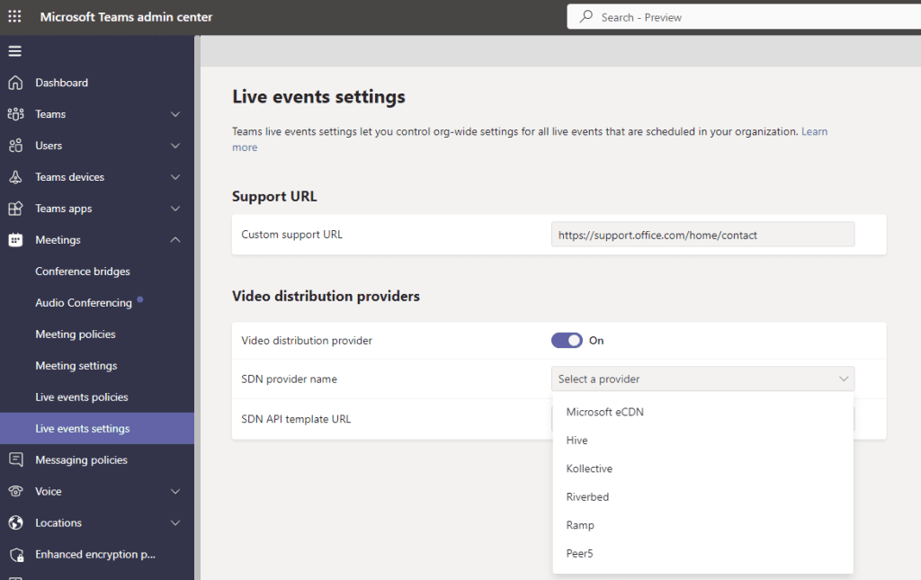The width and height of the screenshot is (921, 580).
Task: Select Microsoft eCDN from provider list
Action: (605, 412)
